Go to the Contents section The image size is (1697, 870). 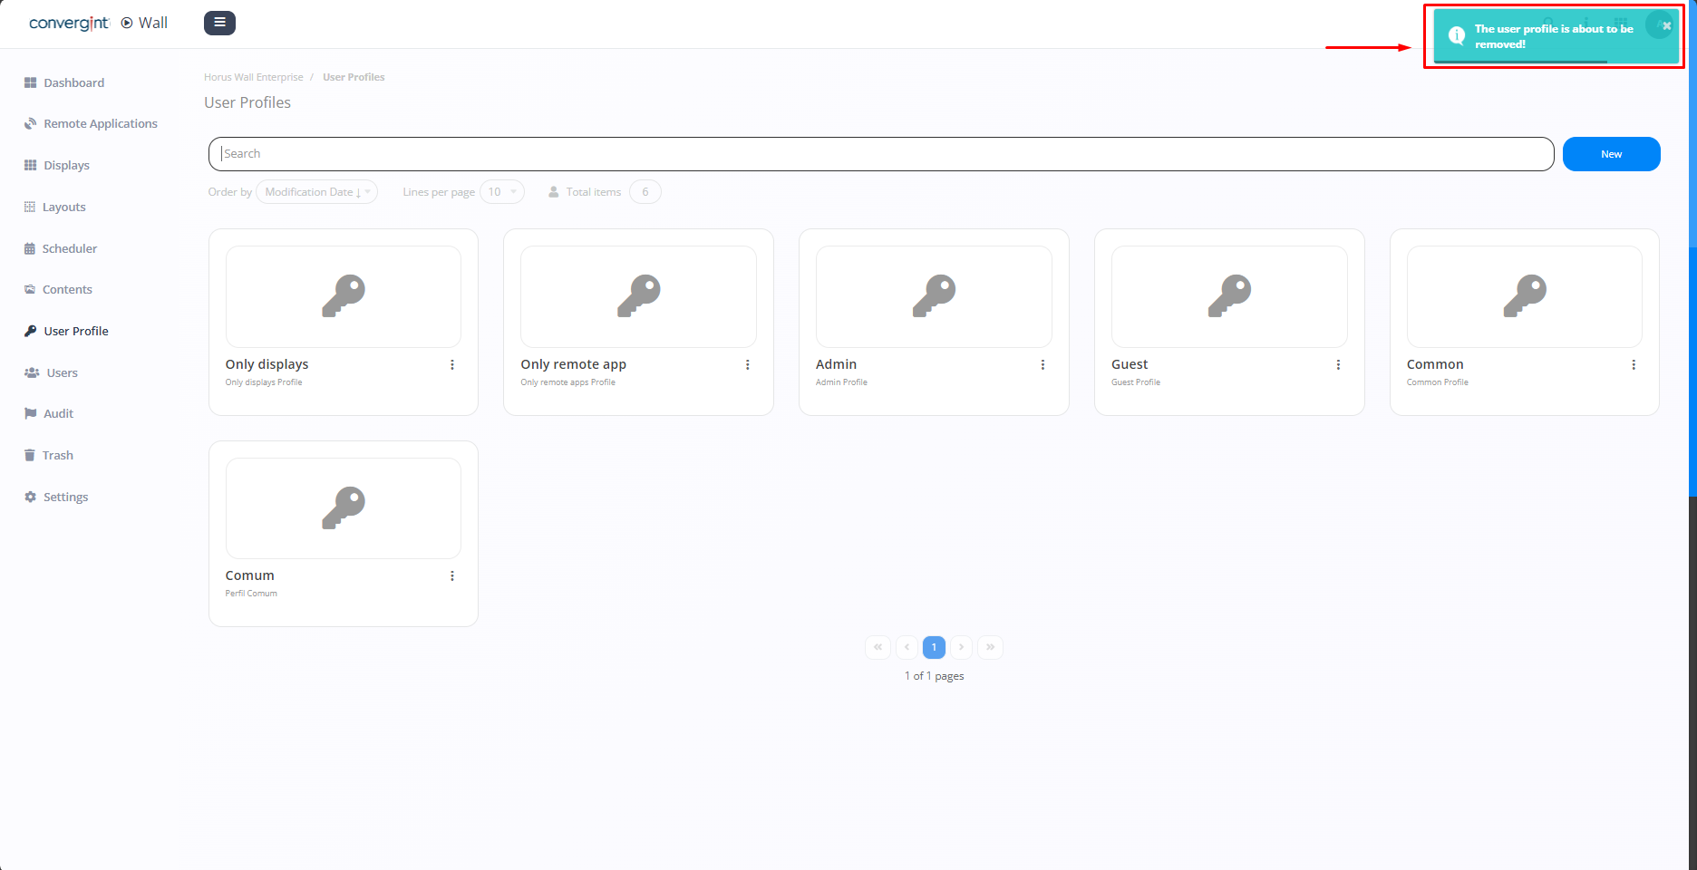[x=66, y=289]
